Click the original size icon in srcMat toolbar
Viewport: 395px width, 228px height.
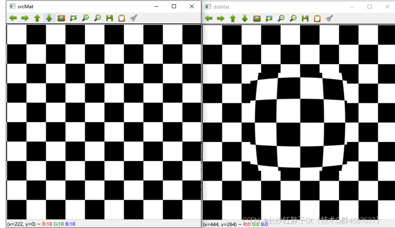tap(61, 18)
